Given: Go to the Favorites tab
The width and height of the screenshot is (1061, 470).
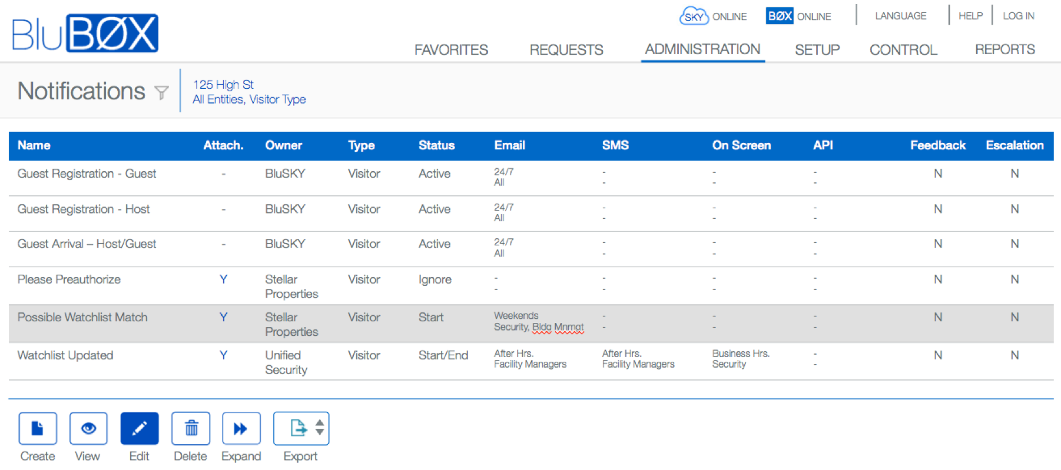Looking at the screenshot, I should pos(451,49).
